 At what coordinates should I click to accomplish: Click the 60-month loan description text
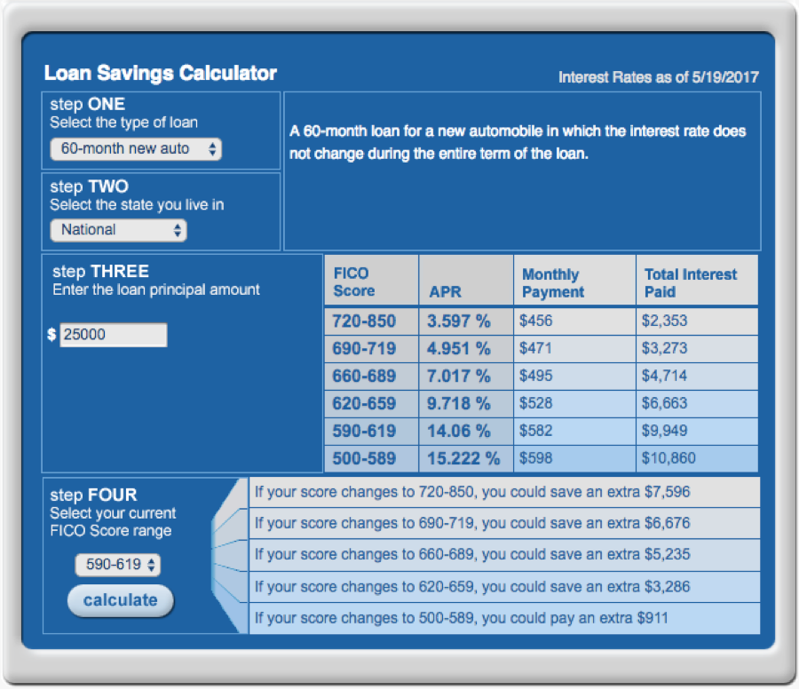(518, 142)
